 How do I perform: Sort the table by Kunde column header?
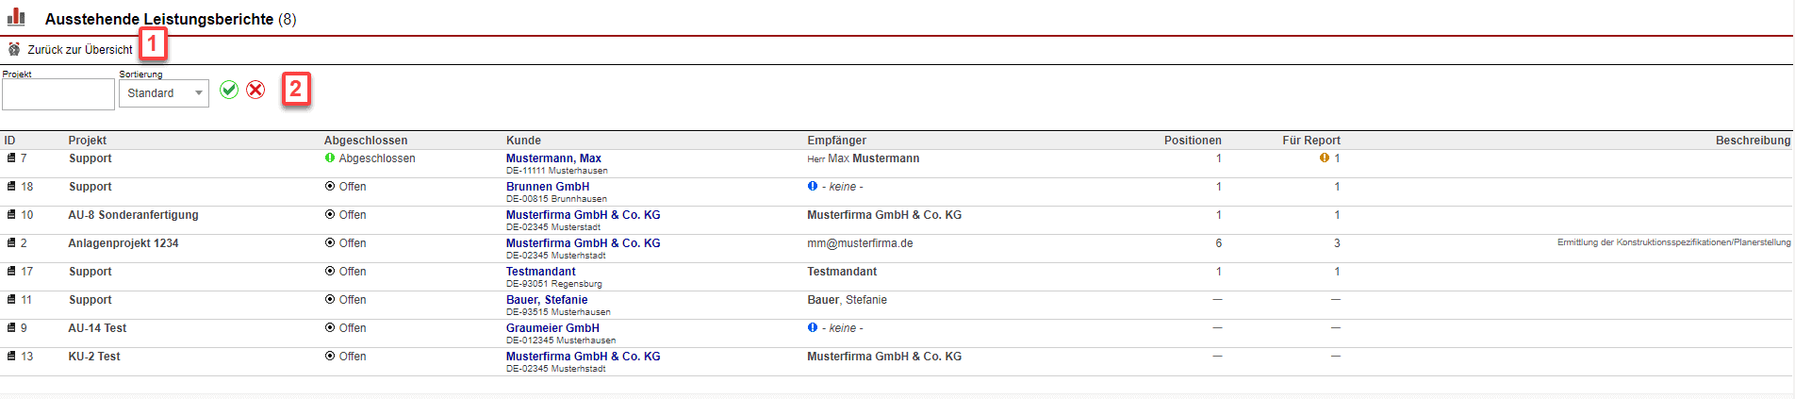click(x=523, y=141)
